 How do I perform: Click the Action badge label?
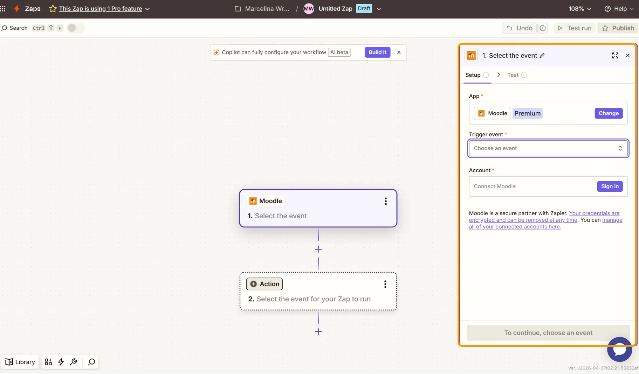coord(264,284)
